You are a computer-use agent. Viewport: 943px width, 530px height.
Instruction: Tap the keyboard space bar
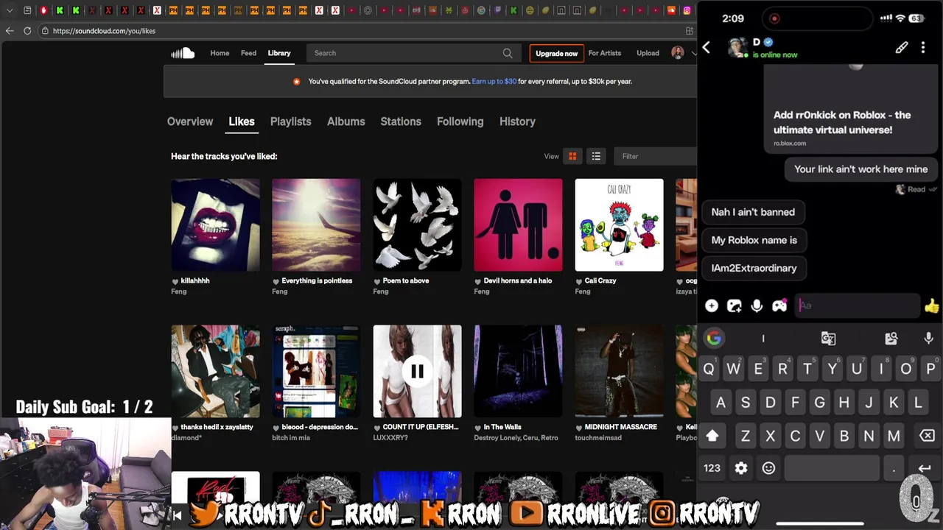click(x=832, y=468)
